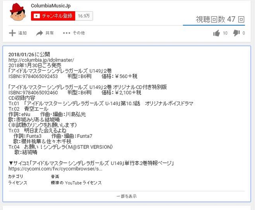Click the 2018年1月30日ごろ発売 line
This screenshot has width=255, height=210.
click(x=35, y=65)
